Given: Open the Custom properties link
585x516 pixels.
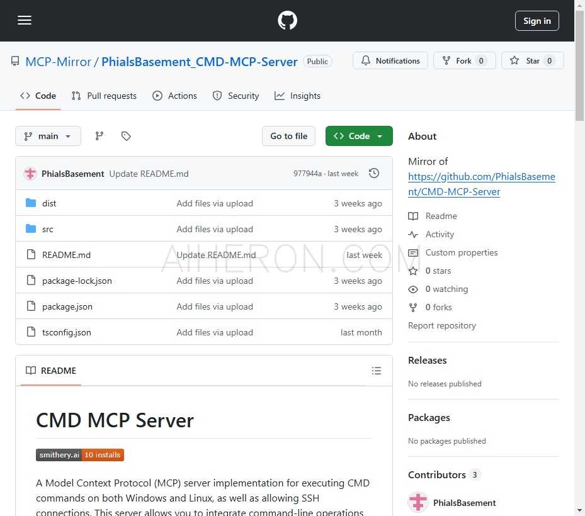Looking at the screenshot, I should pyautogui.click(x=462, y=252).
